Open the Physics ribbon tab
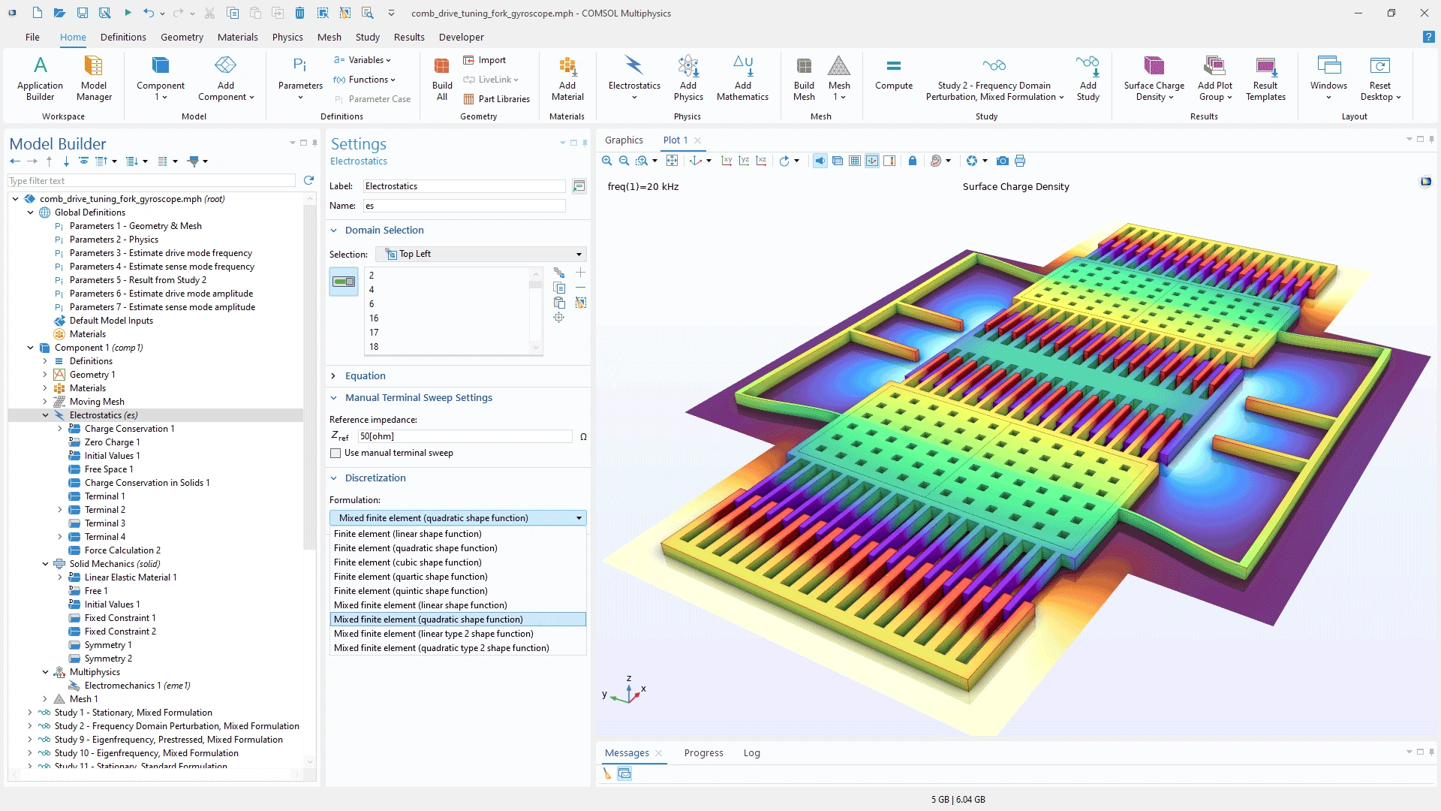Image resolution: width=1441 pixels, height=811 pixels. tap(287, 37)
